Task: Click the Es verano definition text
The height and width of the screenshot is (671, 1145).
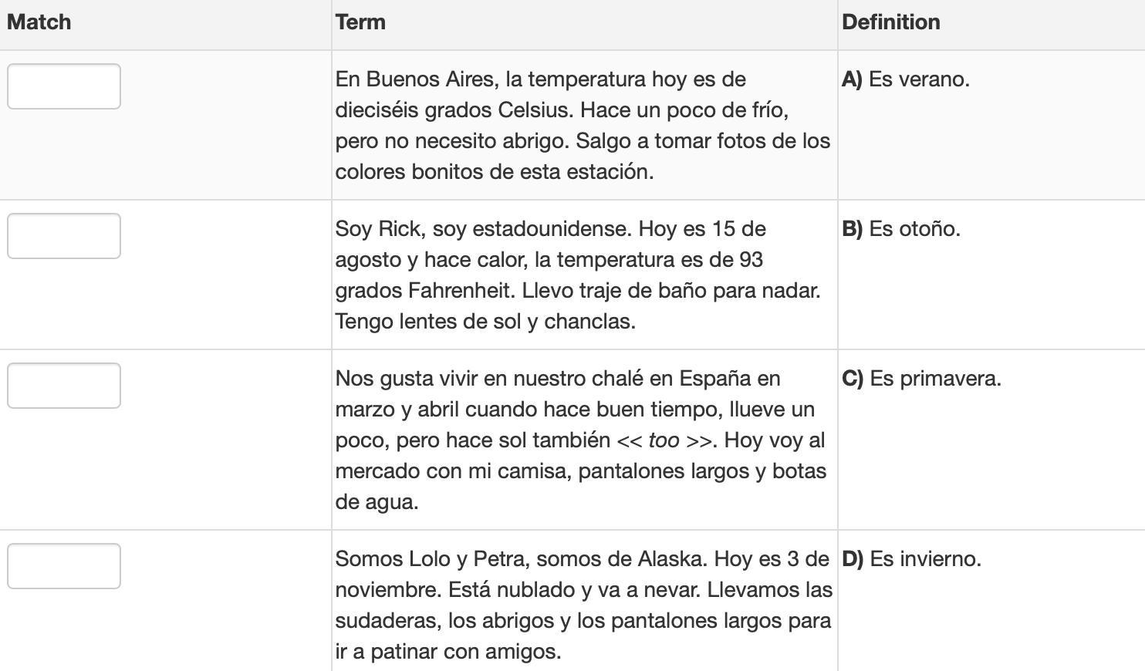Action: tap(919, 79)
